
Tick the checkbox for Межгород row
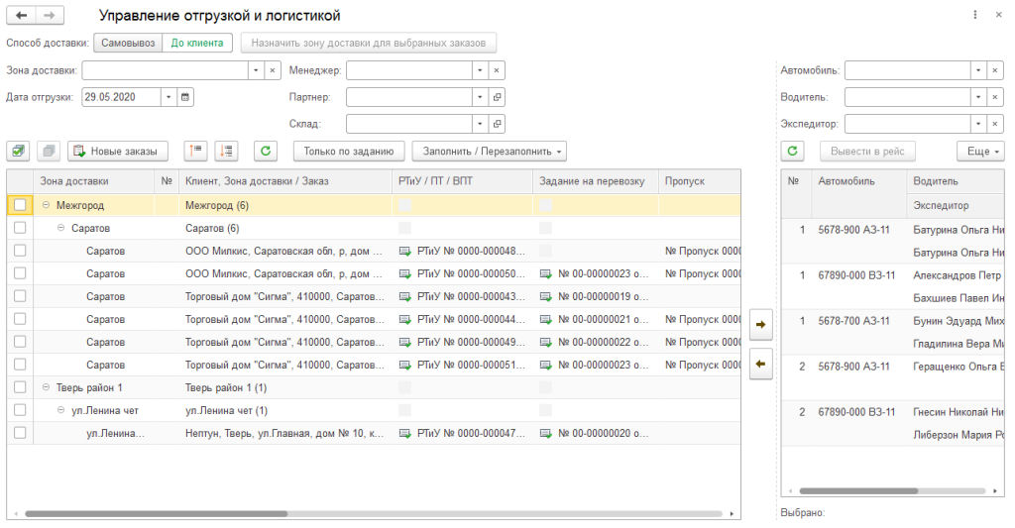click(20, 205)
